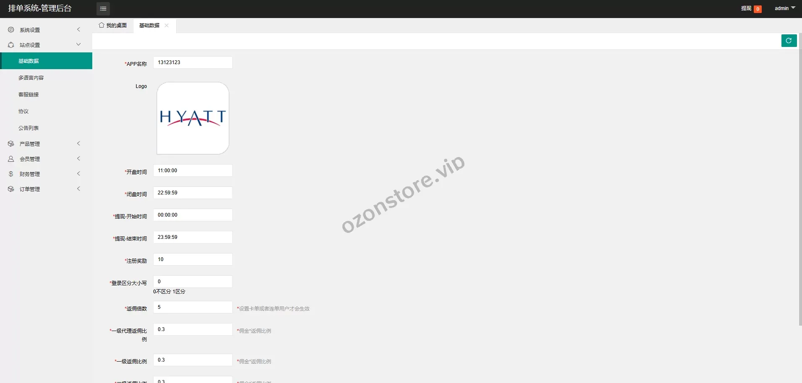Click the 订单管理 box icon
Image resolution: width=802 pixels, height=383 pixels.
pos(11,189)
